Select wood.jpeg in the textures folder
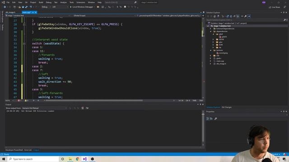Screen dimensions: 289x162 (x=222, y=53)
